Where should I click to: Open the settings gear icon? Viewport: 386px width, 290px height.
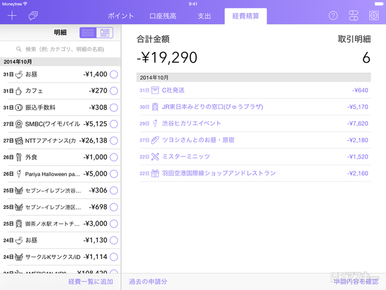374,15
